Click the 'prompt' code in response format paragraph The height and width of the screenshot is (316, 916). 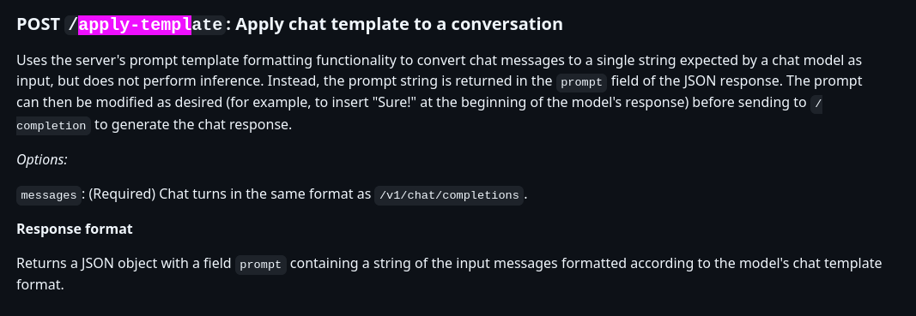coord(260,265)
